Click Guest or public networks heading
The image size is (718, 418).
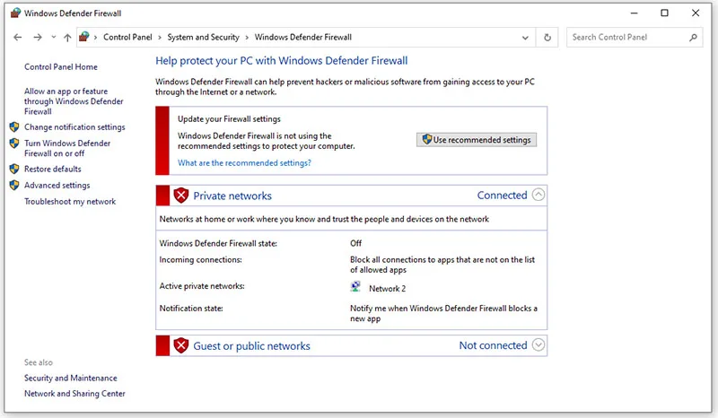click(x=251, y=346)
